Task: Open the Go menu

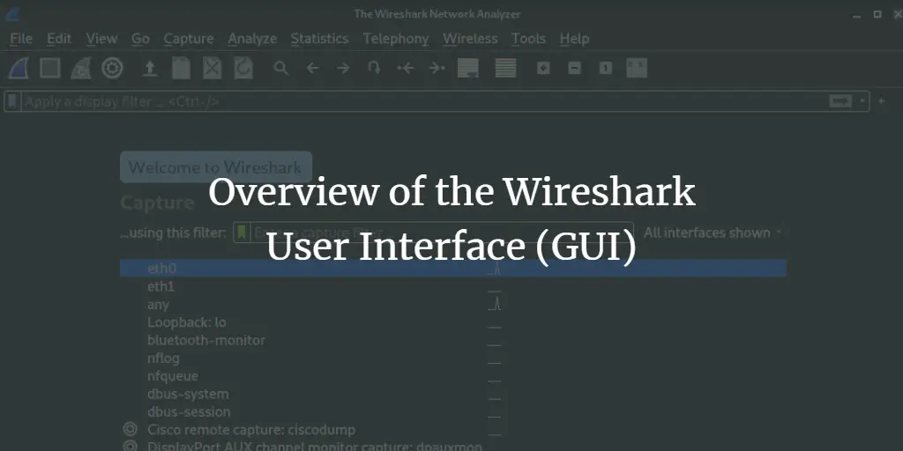Action: pyautogui.click(x=140, y=39)
